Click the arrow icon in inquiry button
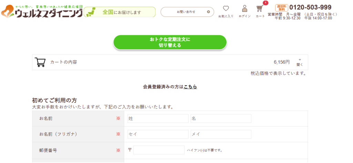 point(208,12)
